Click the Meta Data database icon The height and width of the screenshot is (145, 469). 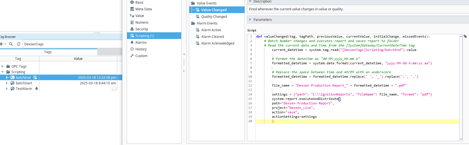pos(132,9)
